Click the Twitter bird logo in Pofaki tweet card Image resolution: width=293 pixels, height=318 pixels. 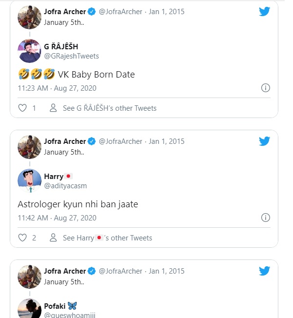coord(264,271)
